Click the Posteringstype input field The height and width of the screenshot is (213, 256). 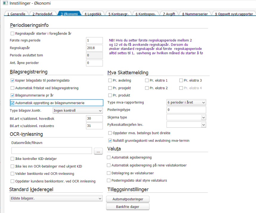point(186,110)
